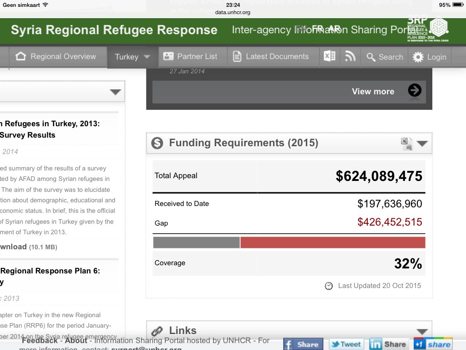This screenshot has height=350, width=466.
Task: Download Funding Requirements spreadsheet icon
Action: click(x=406, y=144)
